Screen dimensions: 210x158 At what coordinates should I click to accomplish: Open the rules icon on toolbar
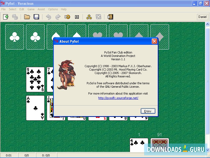click(x=98, y=17)
